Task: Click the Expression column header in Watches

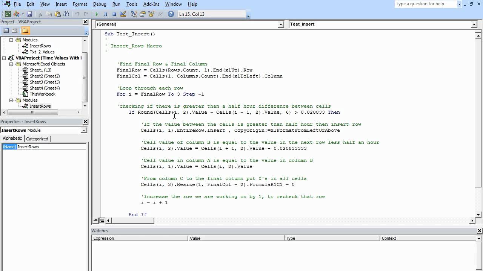Action: coord(140,238)
